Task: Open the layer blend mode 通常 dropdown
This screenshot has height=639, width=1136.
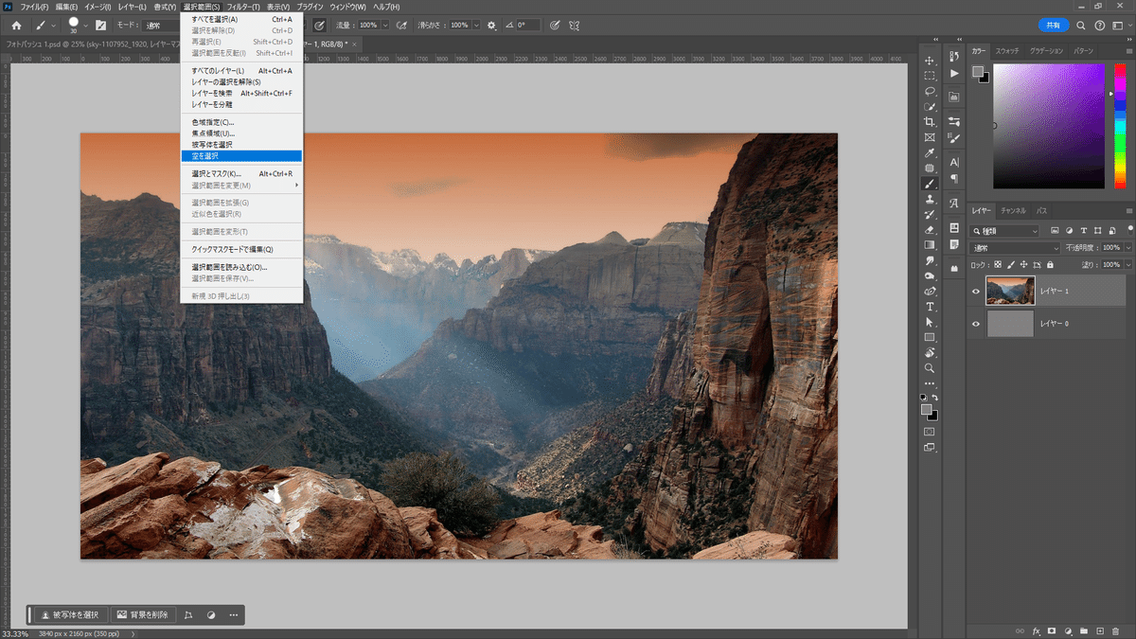Action: tap(1017, 248)
